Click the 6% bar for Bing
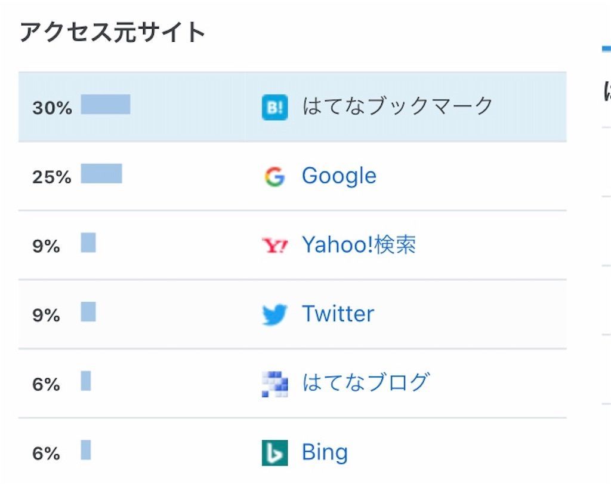This screenshot has height=484, width=611. pos(86,450)
